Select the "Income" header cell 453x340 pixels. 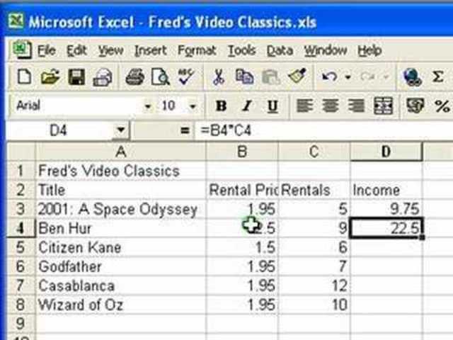point(386,190)
